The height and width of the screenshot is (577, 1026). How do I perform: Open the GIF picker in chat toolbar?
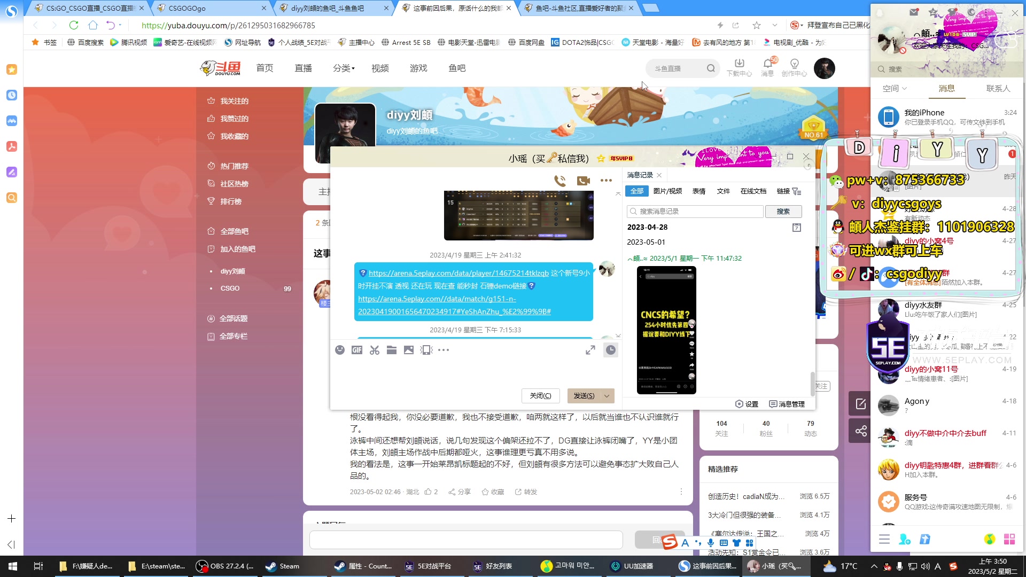coord(357,350)
